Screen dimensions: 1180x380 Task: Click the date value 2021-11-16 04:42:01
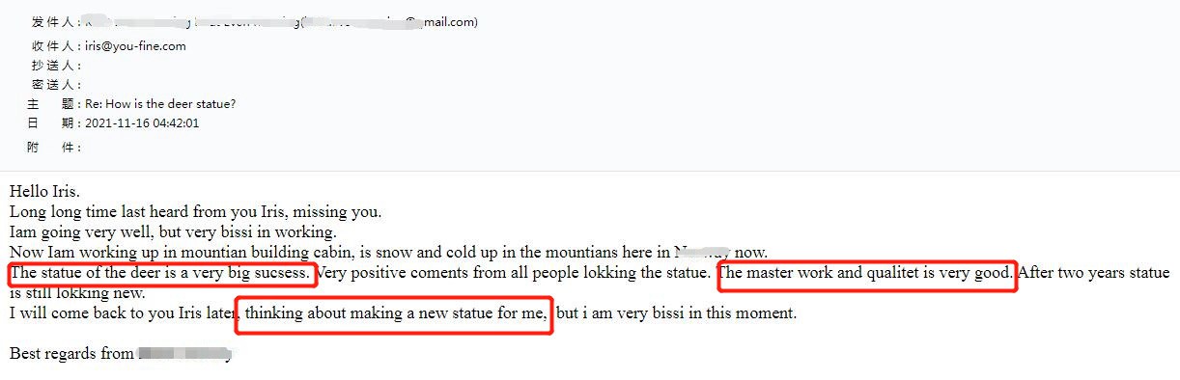pyautogui.click(x=142, y=123)
